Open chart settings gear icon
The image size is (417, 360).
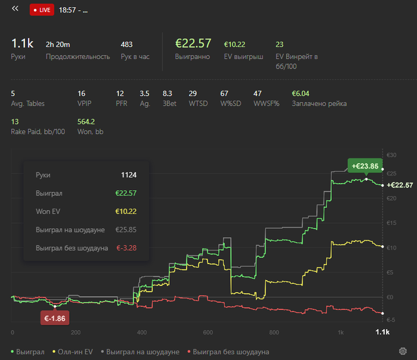[x=403, y=351]
